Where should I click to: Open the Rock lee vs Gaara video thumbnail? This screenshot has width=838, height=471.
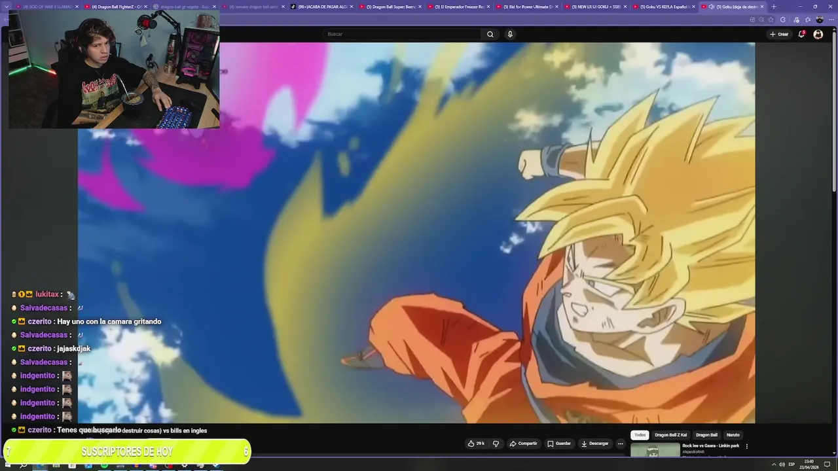pos(655,450)
